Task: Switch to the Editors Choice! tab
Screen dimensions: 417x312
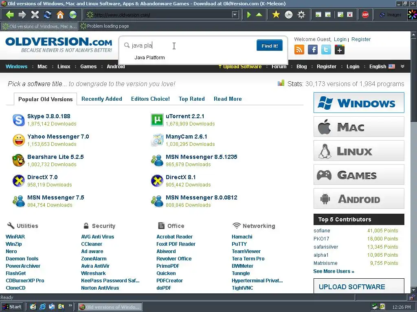Action: [x=150, y=99]
